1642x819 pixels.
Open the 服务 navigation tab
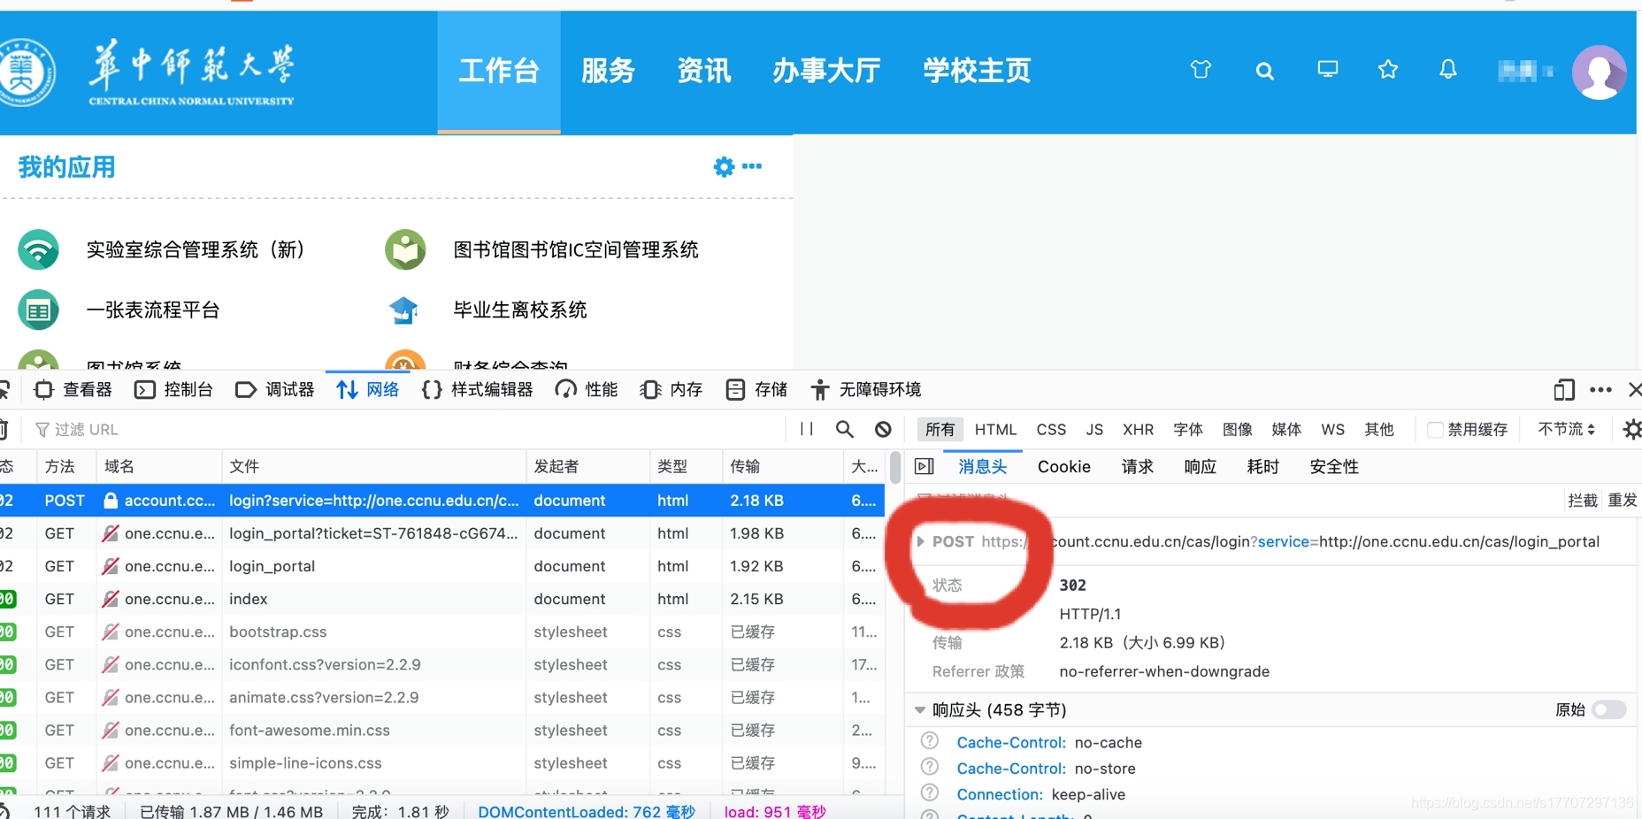[609, 71]
